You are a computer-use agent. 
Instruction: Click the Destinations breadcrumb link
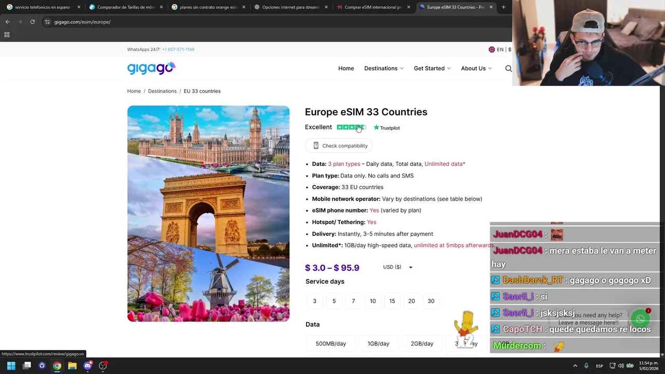click(x=162, y=91)
